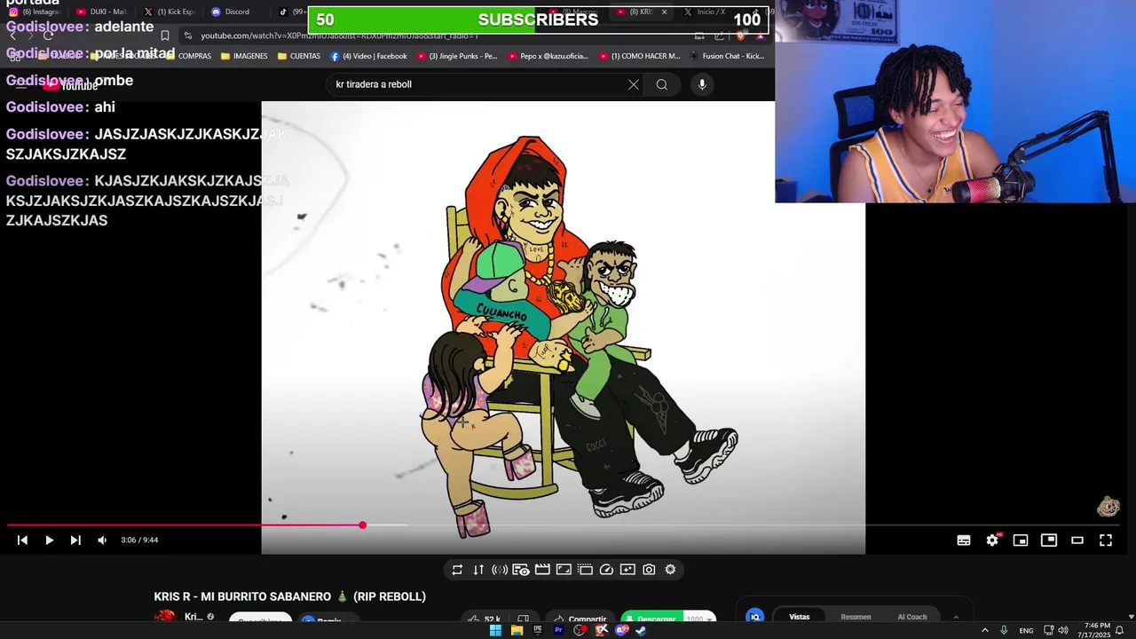Screen dimensions: 1136x639
Task: Open extension toolbar settings gear
Action: click(670, 570)
